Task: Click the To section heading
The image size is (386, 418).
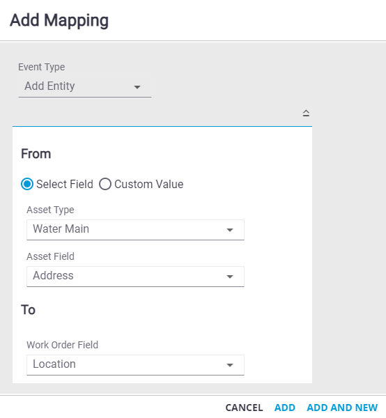Action: pyautogui.click(x=29, y=310)
